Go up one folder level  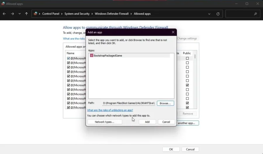(x=26, y=14)
